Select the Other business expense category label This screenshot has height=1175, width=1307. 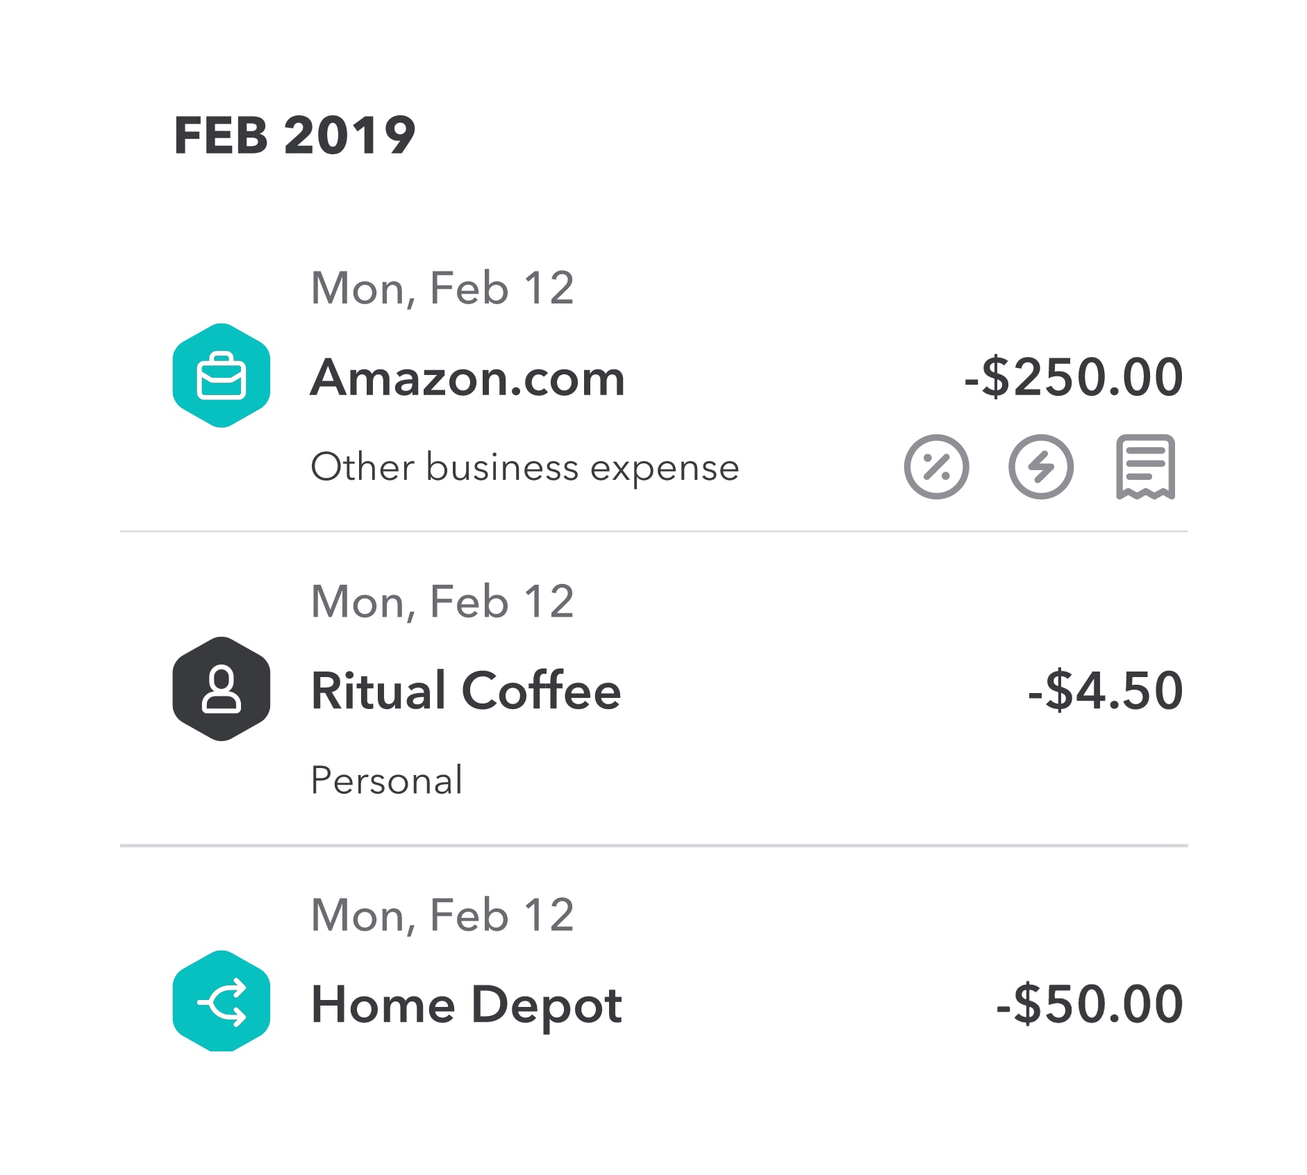(x=524, y=467)
